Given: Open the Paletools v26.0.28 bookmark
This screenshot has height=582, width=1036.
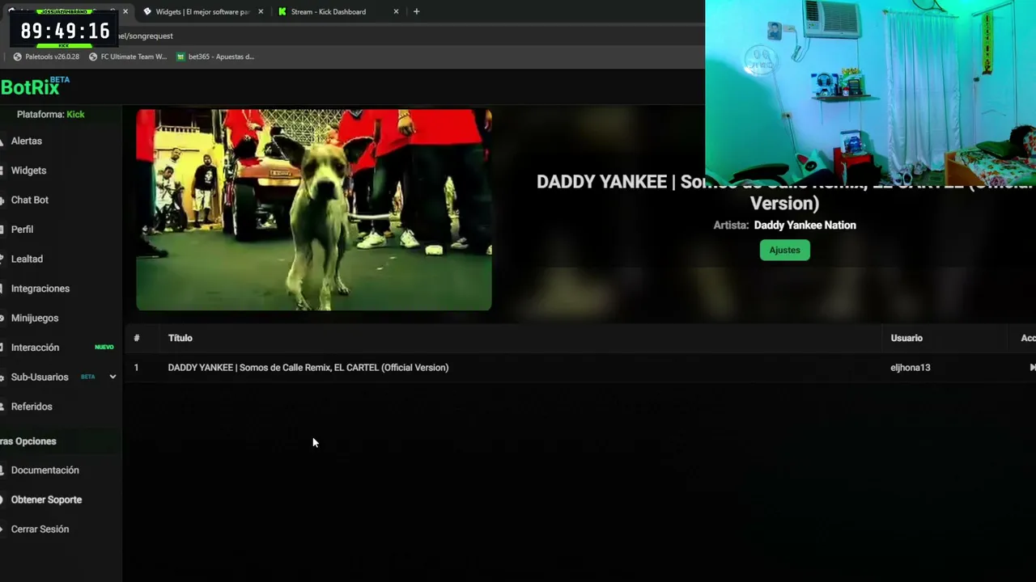Looking at the screenshot, I should click(x=47, y=57).
